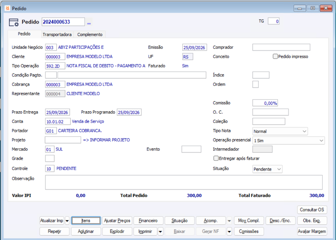Click the Situação button
This screenshot has width=336, height=240.
coord(180,221)
